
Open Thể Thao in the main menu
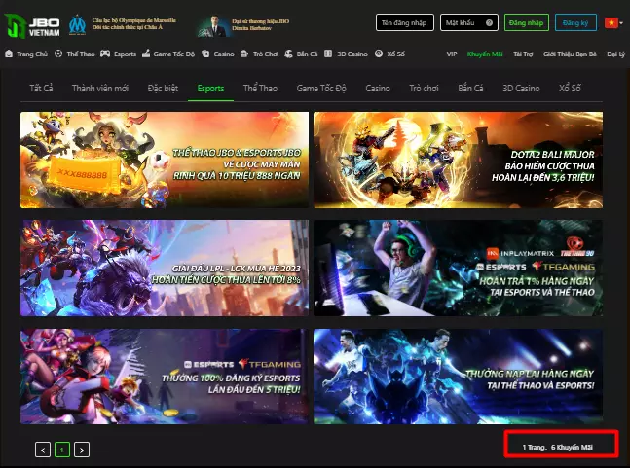[x=81, y=54]
